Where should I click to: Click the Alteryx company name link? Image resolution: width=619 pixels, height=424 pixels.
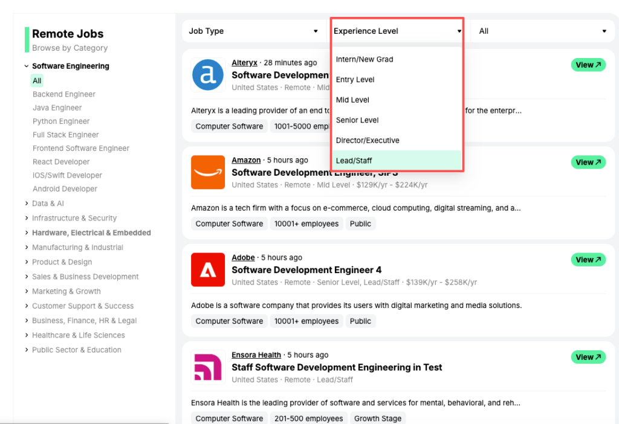pyautogui.click(x=245, y=62)
